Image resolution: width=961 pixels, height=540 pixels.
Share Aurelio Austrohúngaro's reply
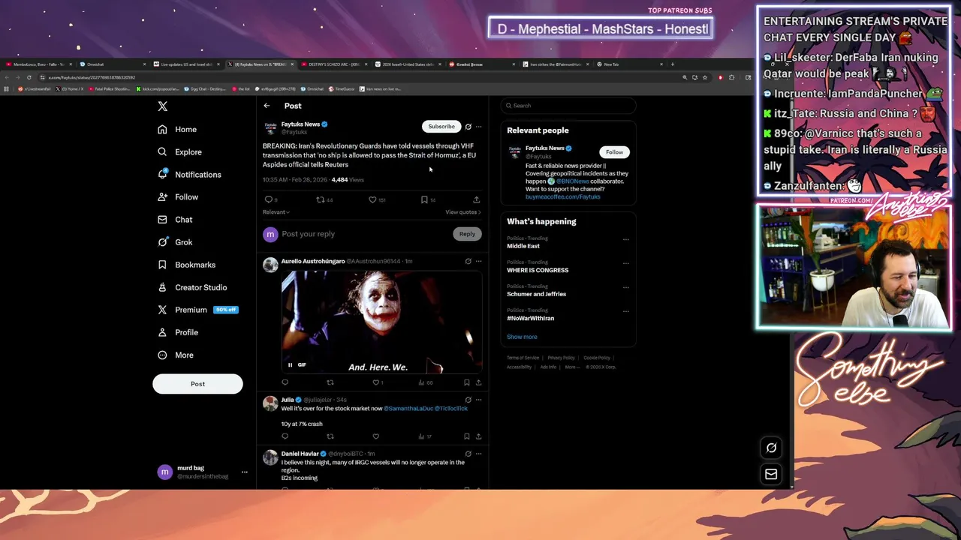point(478,382)
